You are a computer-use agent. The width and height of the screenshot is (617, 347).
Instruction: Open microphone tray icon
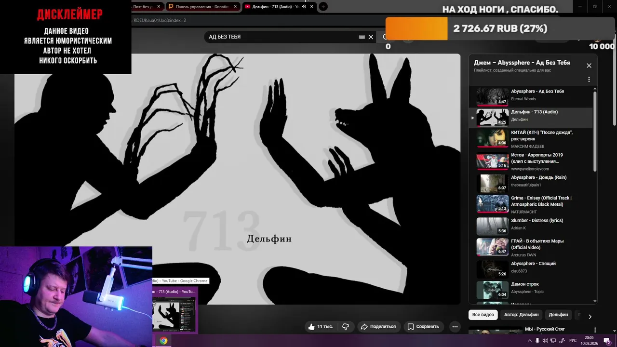537,341
